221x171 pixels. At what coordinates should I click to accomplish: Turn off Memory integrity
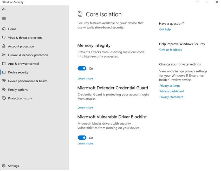point(82,68)
